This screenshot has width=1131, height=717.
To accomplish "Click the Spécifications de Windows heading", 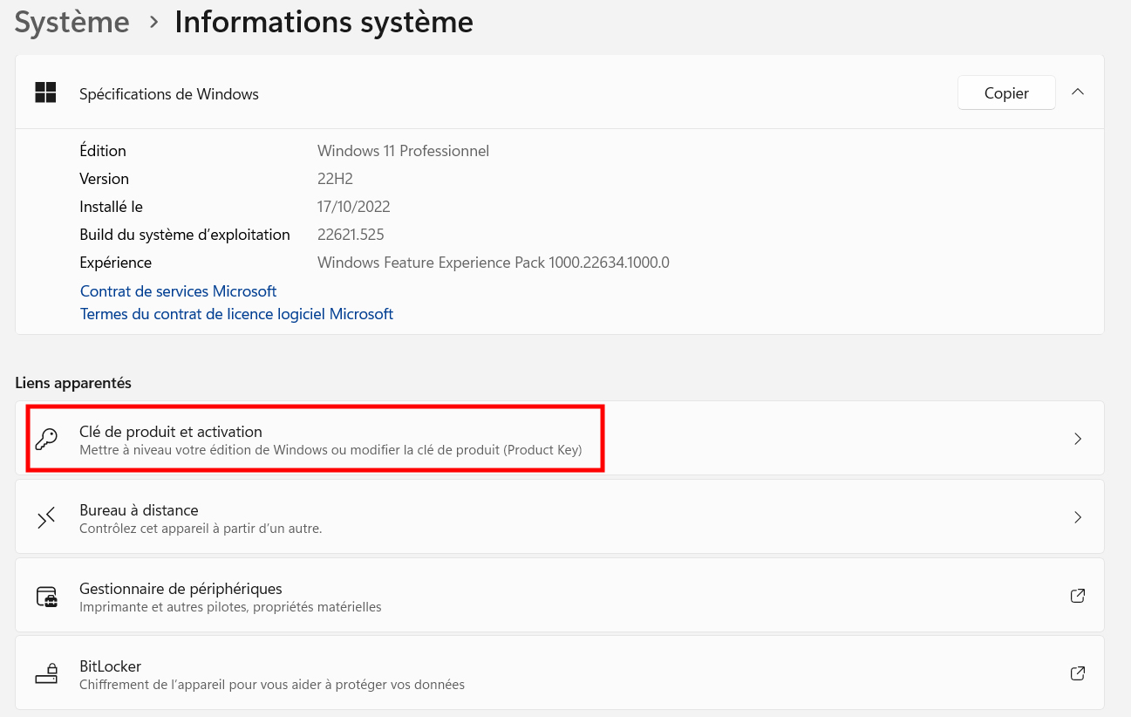I will [x=169, y=94].
